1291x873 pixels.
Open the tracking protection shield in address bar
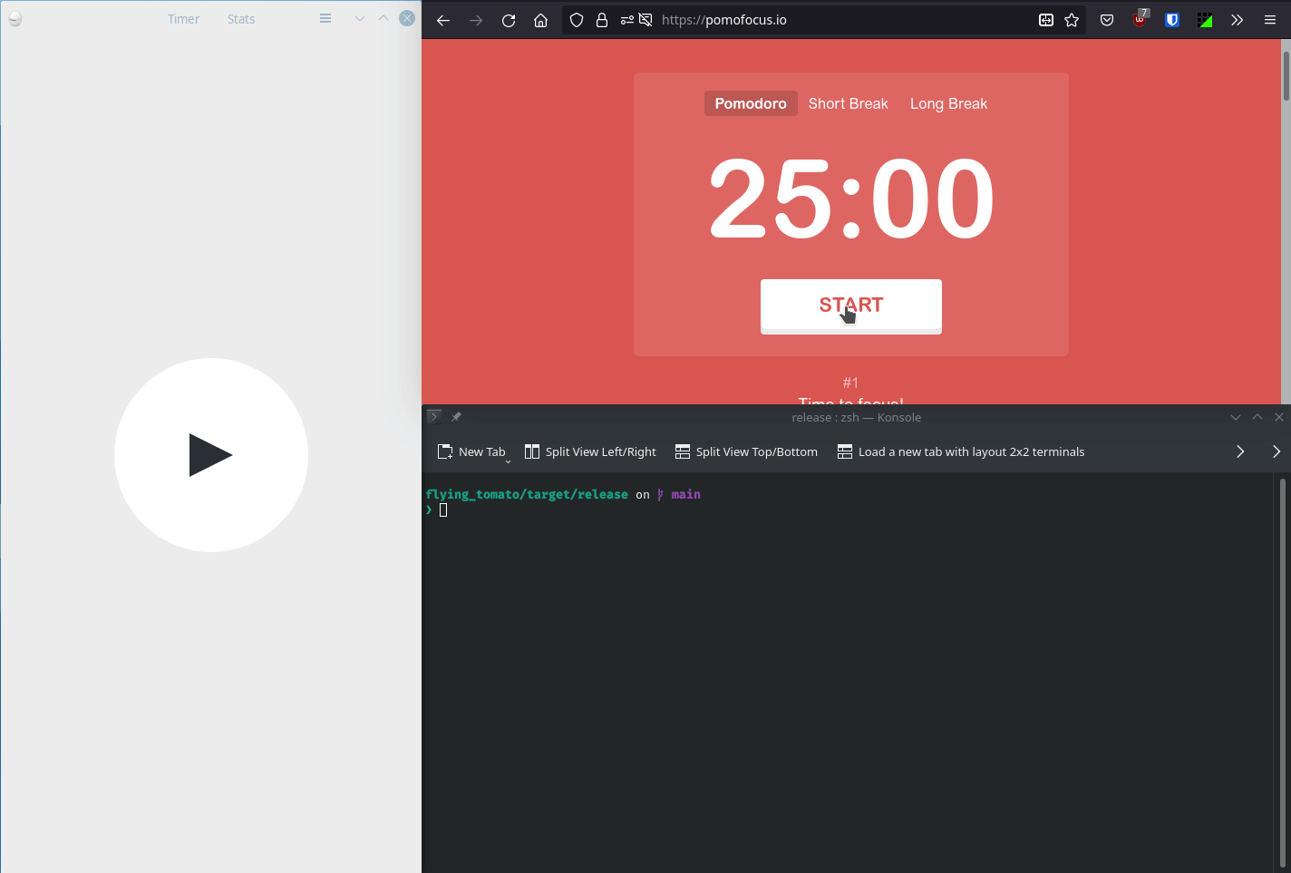coord(577,20)
